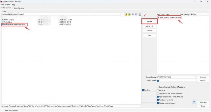Switch to the Batch Rename tab
Viewport: 211px width, 112px height.
tap(19, 8)
